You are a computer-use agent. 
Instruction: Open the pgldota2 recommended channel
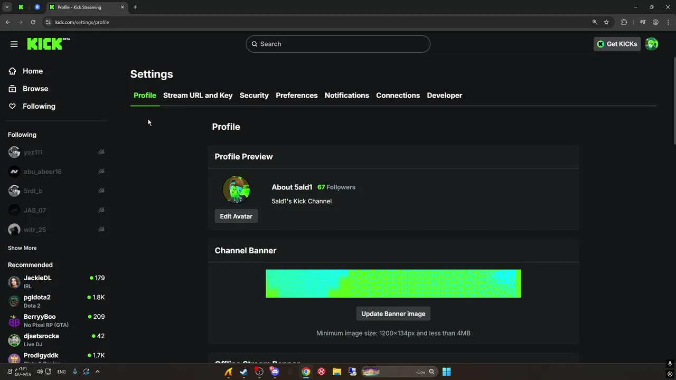[56, 301]
